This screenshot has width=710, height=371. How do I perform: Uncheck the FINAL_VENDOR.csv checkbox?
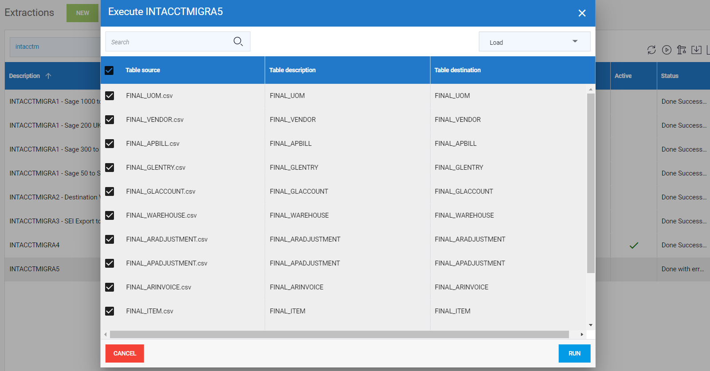pyautogui.click(x=110, y=120)
